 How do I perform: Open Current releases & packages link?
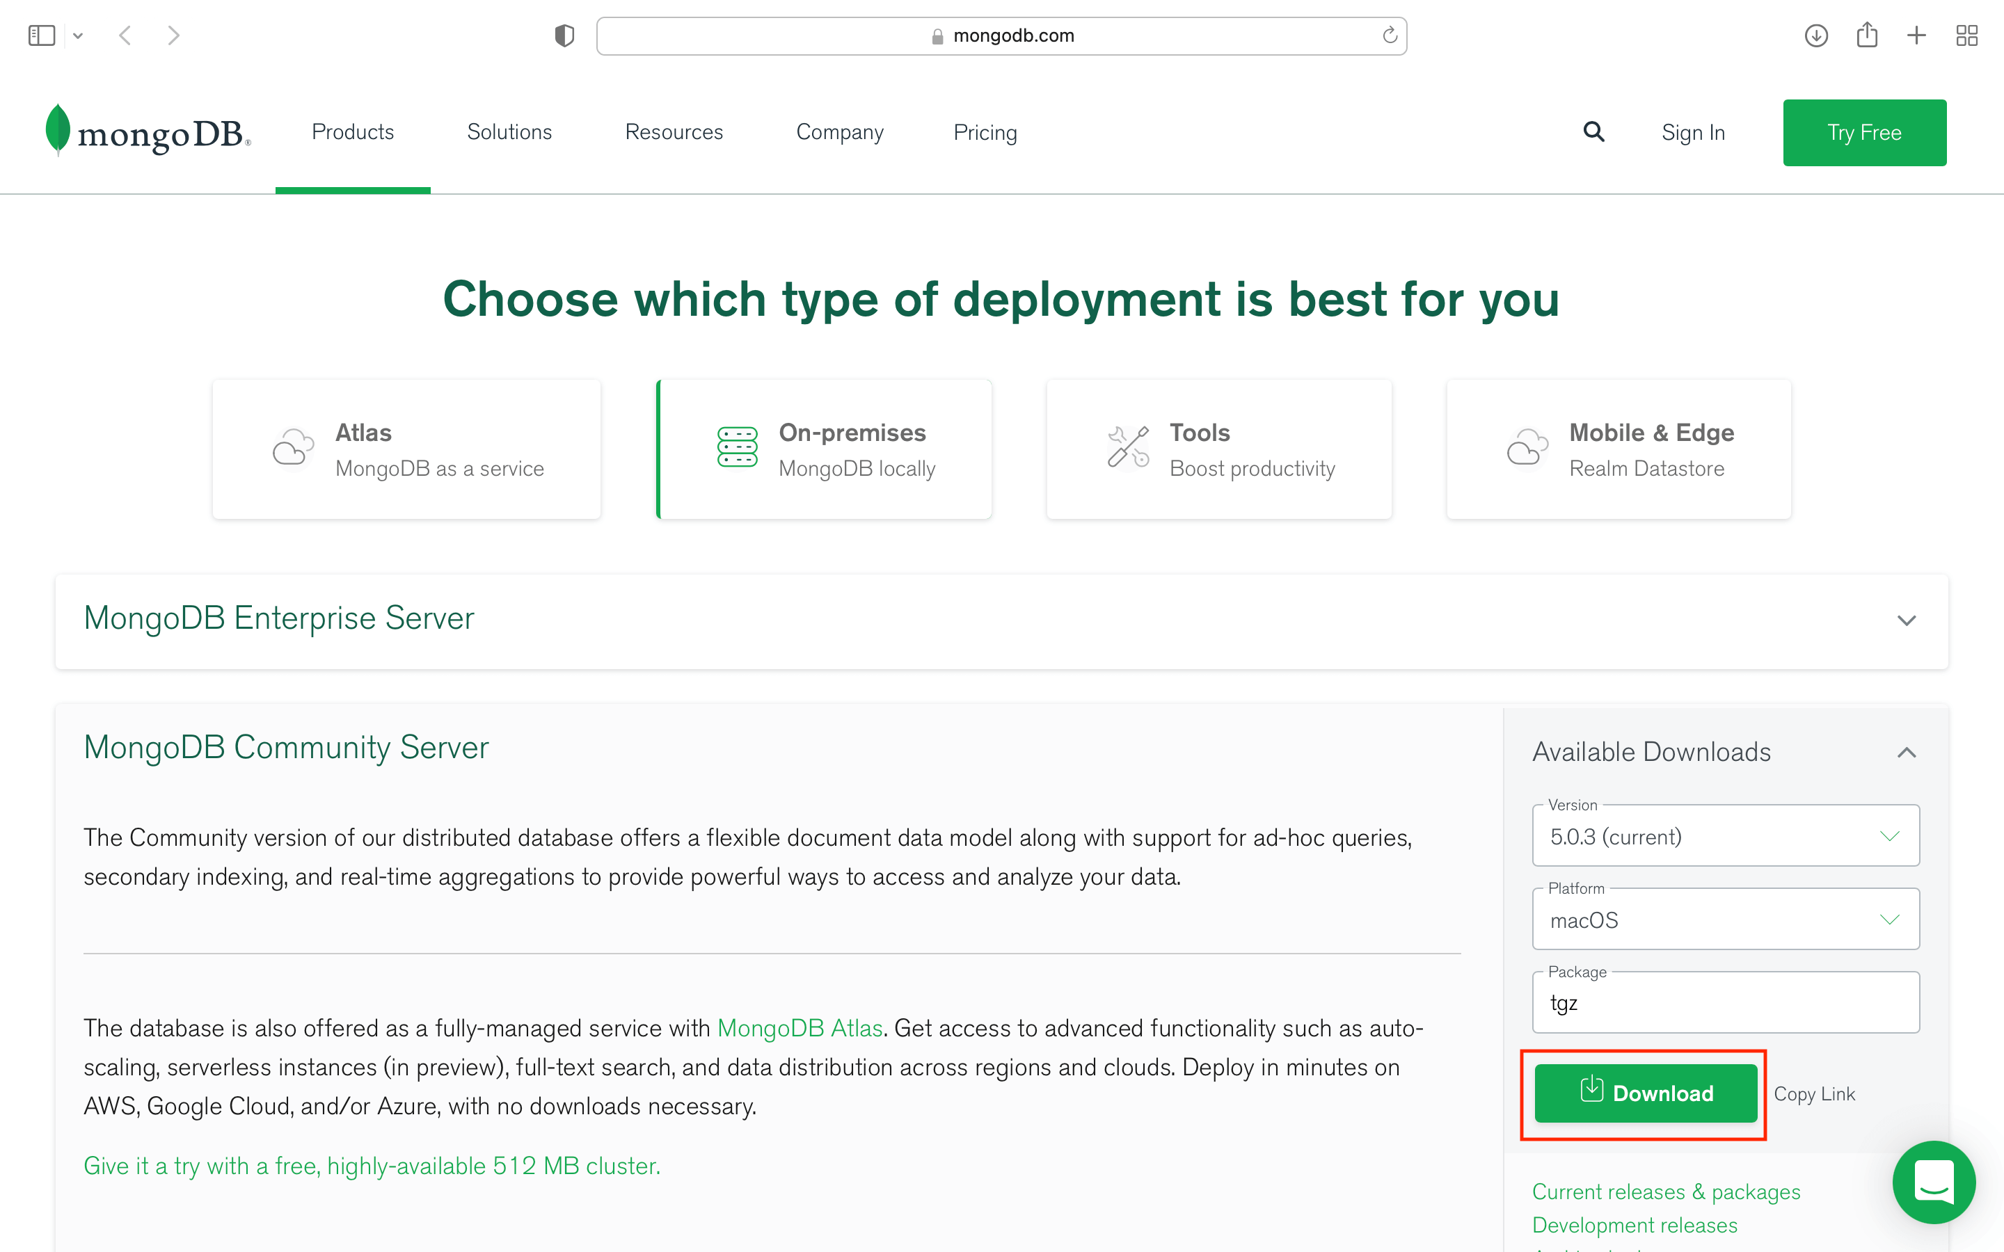1666,1191
